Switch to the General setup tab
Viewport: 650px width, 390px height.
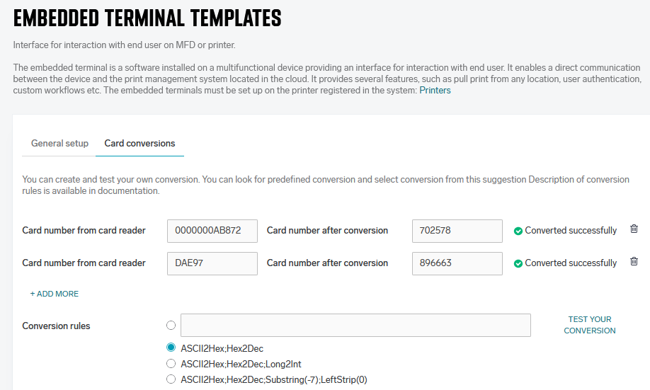59,143
